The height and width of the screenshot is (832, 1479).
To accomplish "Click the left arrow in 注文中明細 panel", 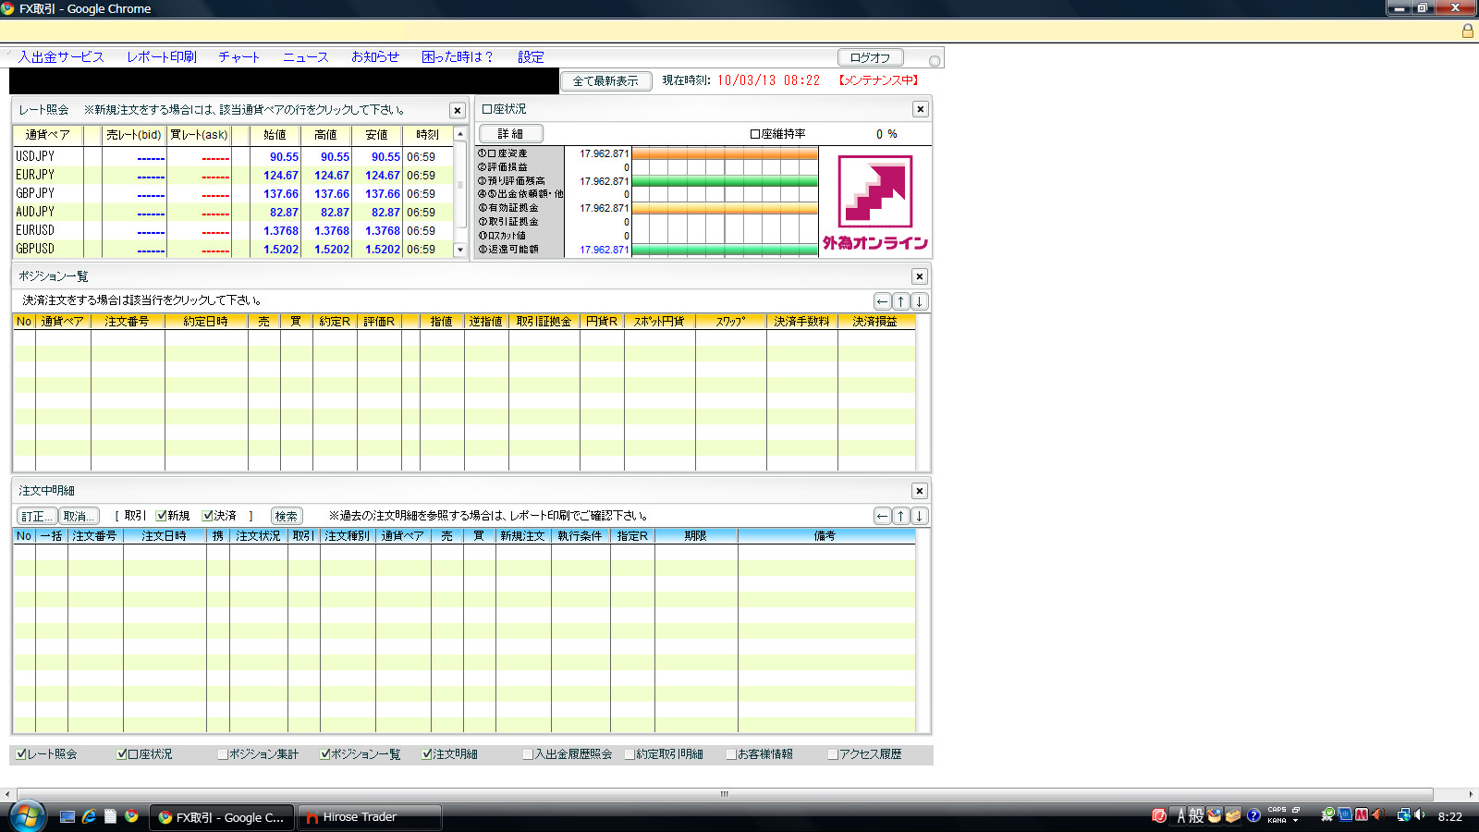I will pos(883,516).
